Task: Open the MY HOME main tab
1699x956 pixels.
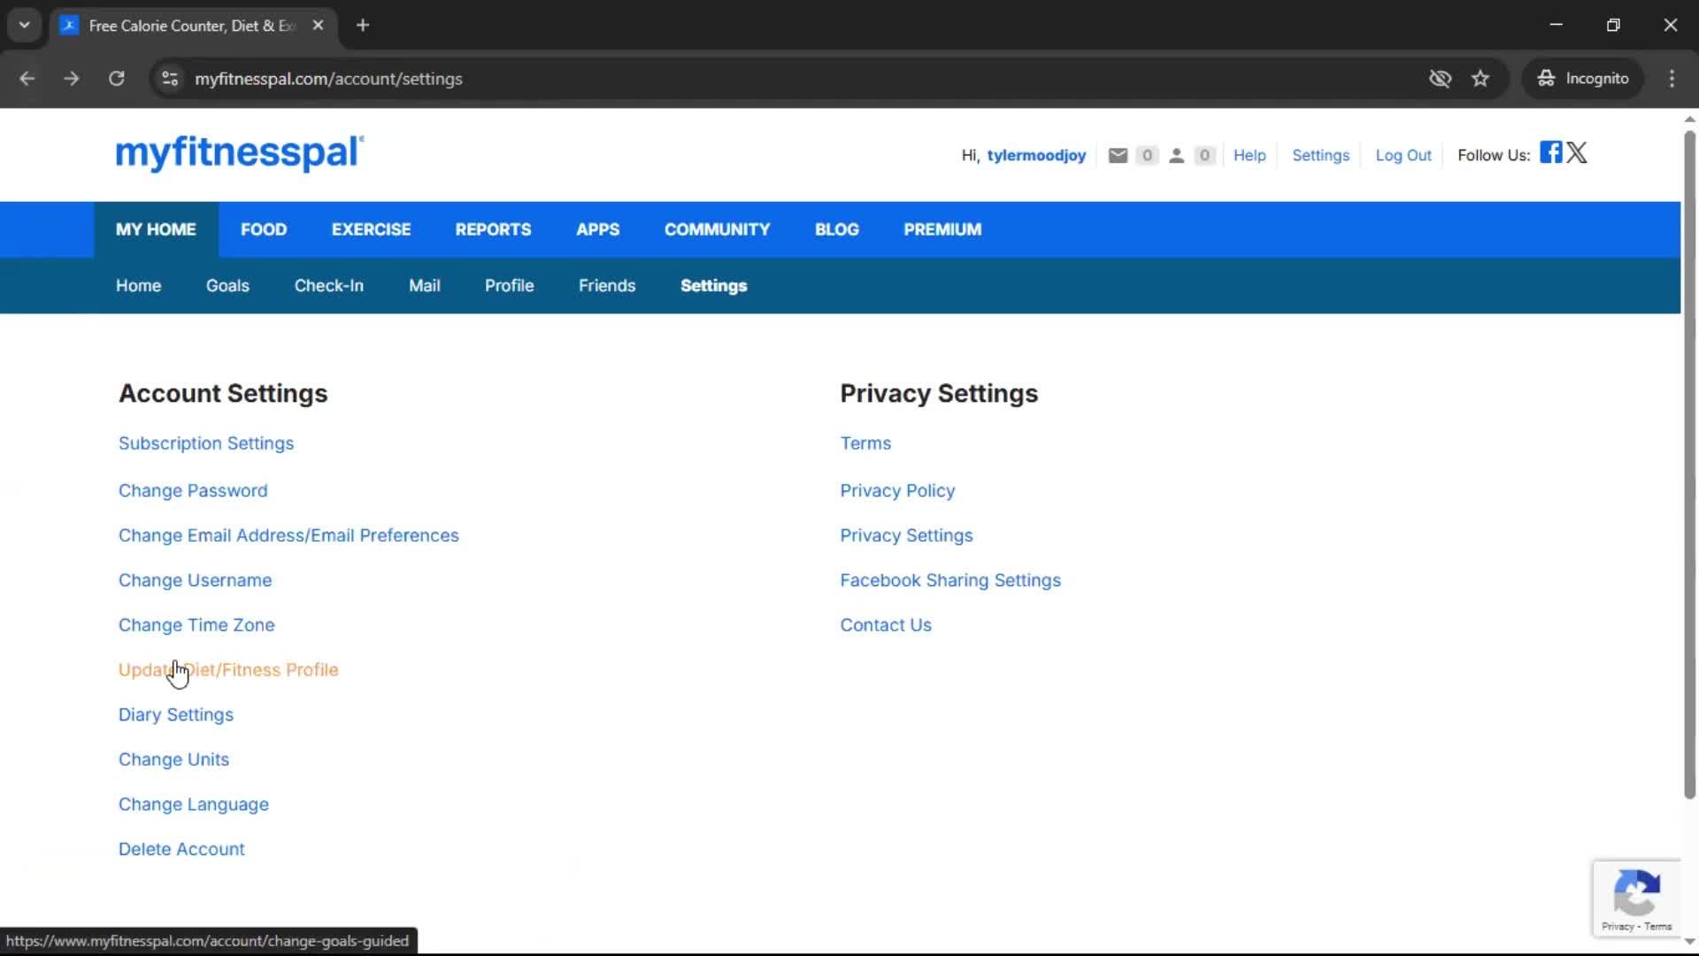Action: [x=156, y=229]
